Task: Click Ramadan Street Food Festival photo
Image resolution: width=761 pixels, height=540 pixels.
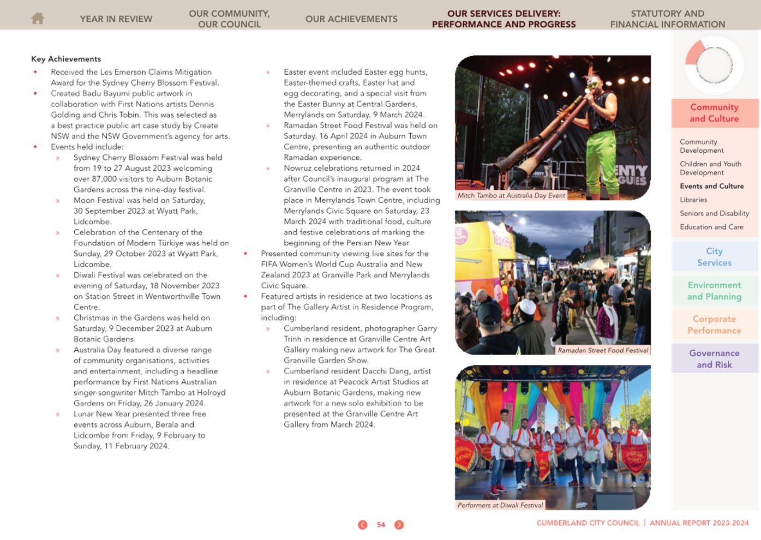Action: 553,283
